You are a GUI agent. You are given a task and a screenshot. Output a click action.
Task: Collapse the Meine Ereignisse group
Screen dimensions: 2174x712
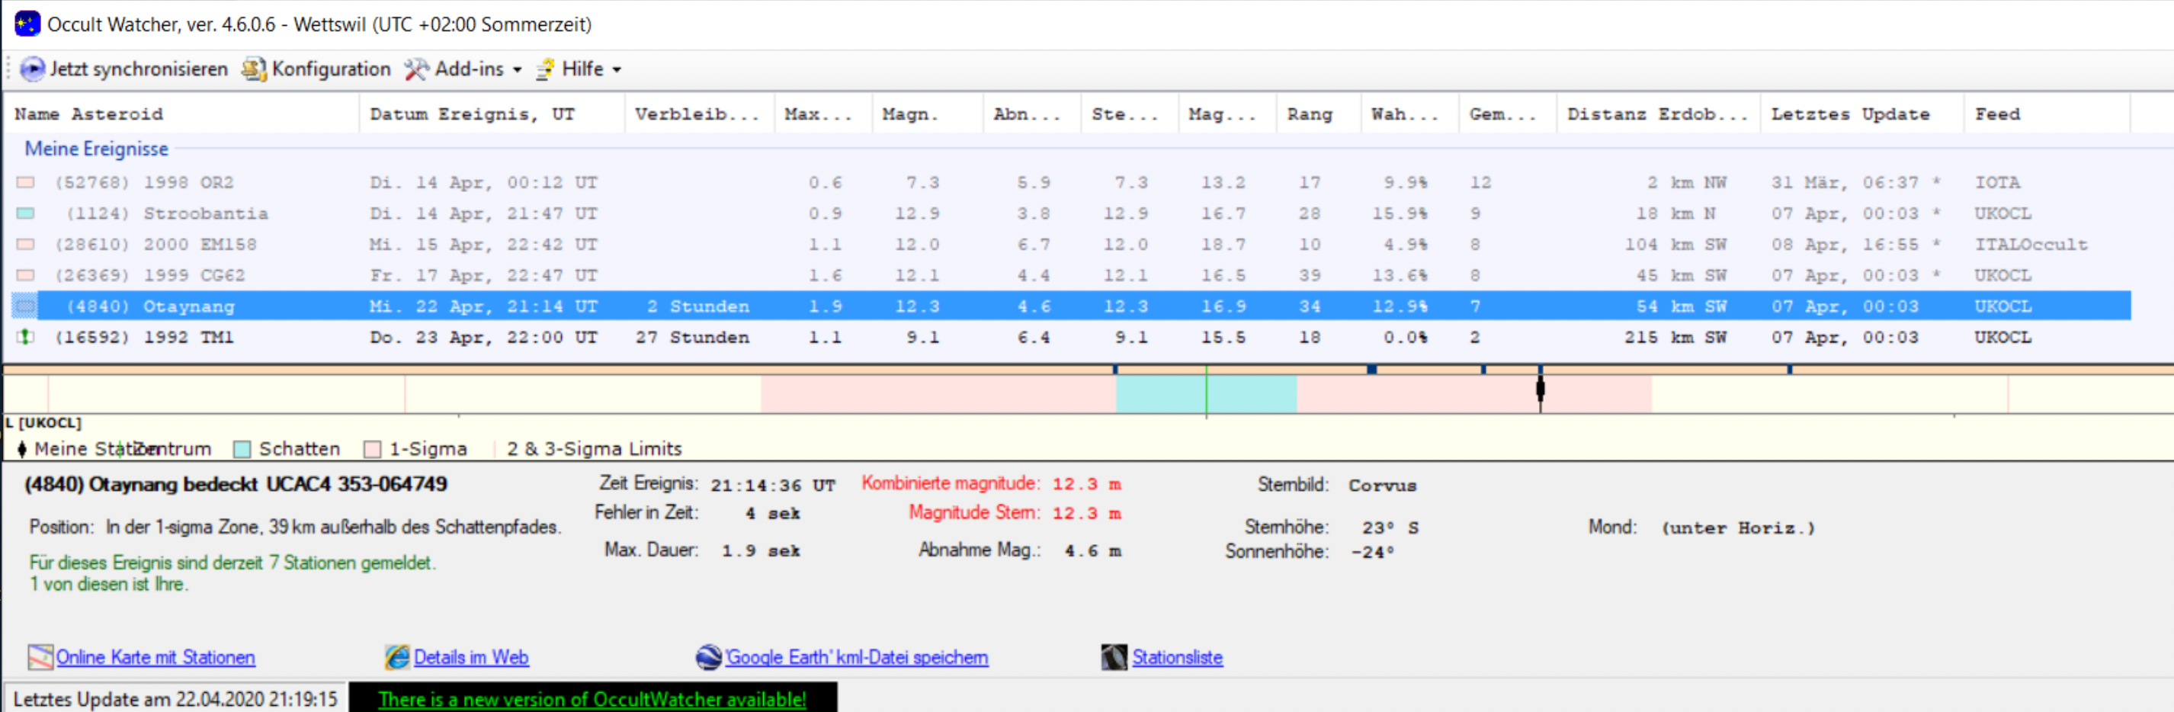tap(96, 149)
